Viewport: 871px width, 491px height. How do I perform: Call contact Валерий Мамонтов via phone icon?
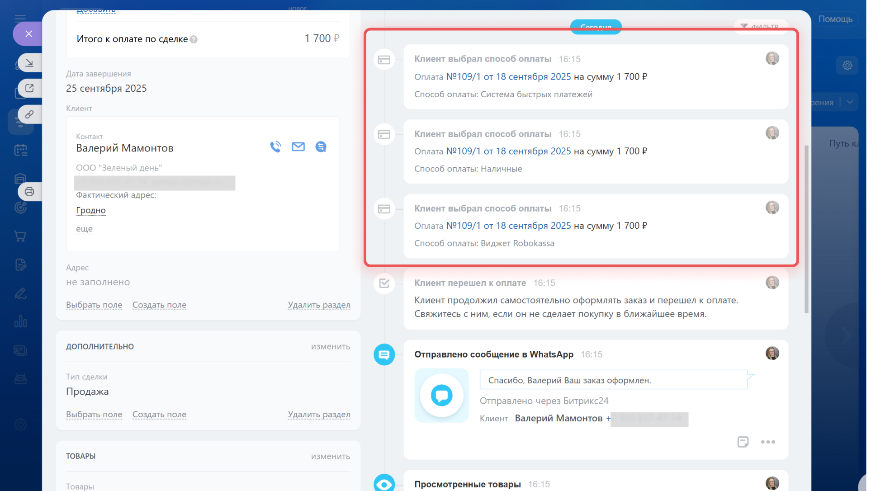coord(275,147)
